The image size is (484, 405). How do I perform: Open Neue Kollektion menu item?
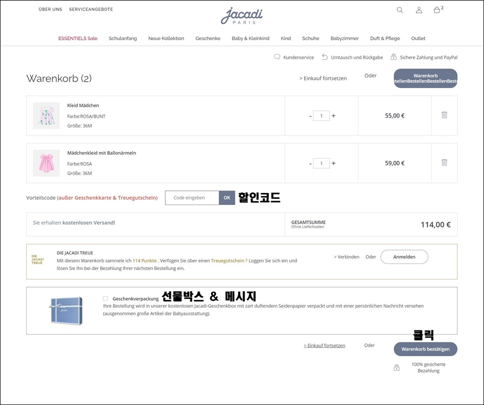pyautogui.click(x=166, y=38)
